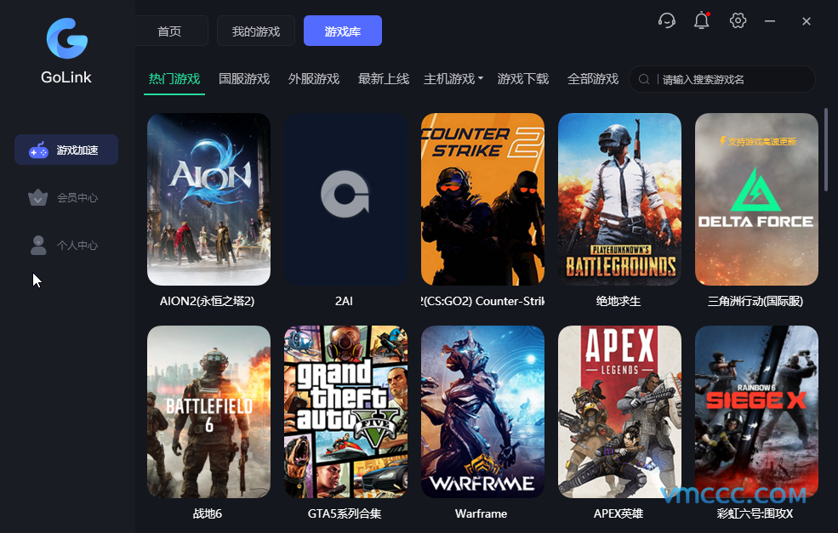View 全部游戏 category
The image size is (838, 533).
593,79
